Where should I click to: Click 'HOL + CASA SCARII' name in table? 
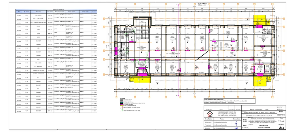(38, 19)
